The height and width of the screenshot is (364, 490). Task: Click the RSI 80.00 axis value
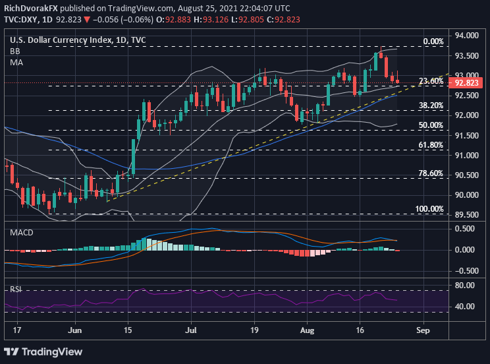point(464,286)
